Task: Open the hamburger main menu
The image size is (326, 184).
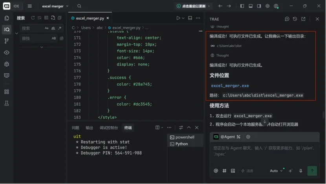Action: tap(30, 6)
